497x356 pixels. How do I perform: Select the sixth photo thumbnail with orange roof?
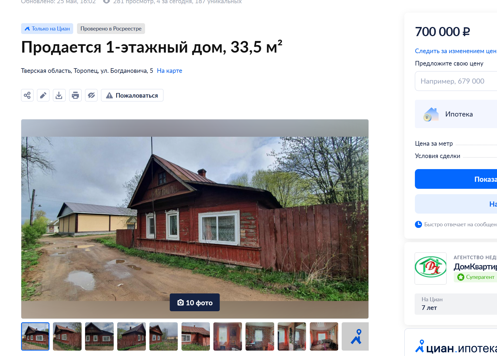196,336
